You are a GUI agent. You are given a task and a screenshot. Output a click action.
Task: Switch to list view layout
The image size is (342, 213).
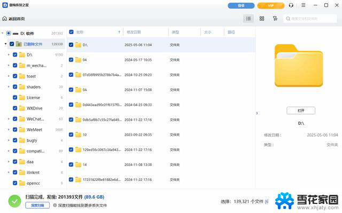[x=248, y=19]
